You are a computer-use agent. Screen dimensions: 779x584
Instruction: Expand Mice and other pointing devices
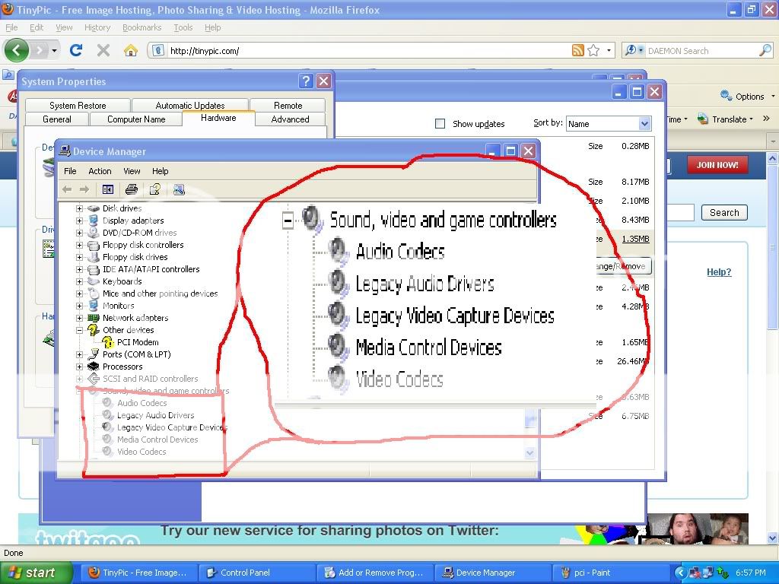[x=79, y=294]
